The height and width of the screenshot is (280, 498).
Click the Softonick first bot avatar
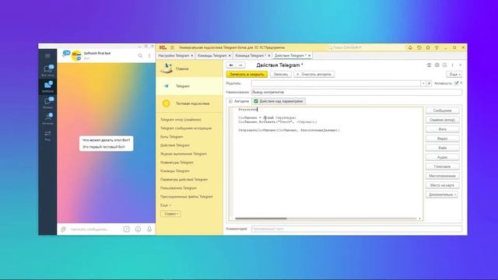(76, 55)
